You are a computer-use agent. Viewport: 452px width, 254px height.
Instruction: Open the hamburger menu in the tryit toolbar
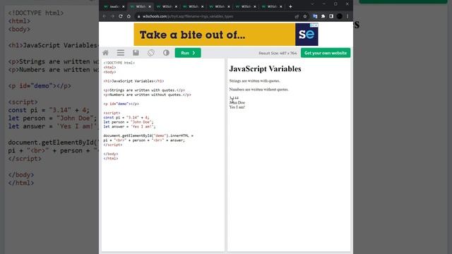121,53
